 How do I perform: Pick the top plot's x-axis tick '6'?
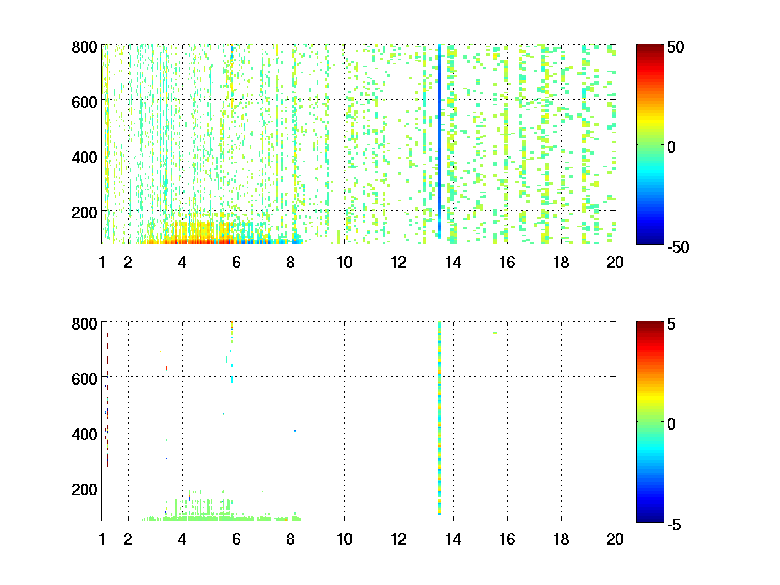(236, 263)
